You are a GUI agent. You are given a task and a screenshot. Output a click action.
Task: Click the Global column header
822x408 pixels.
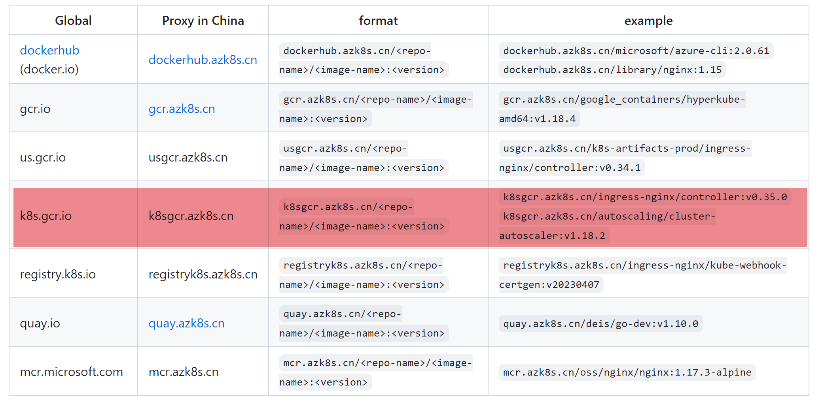tap(73, 21)
